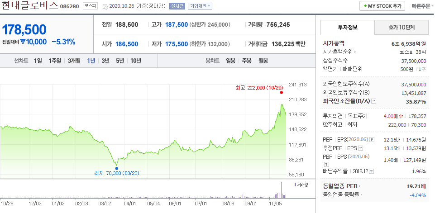
Task: Click the 고가 value 187,500
Action: point(177,25)
